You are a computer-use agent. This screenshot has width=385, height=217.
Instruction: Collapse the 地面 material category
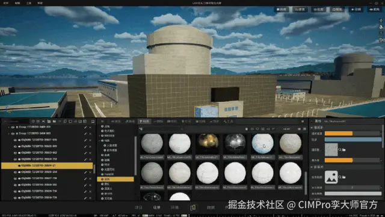[x=100, y=140]
